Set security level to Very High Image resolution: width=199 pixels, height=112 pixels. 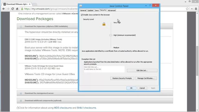click(x=117, y=23)
